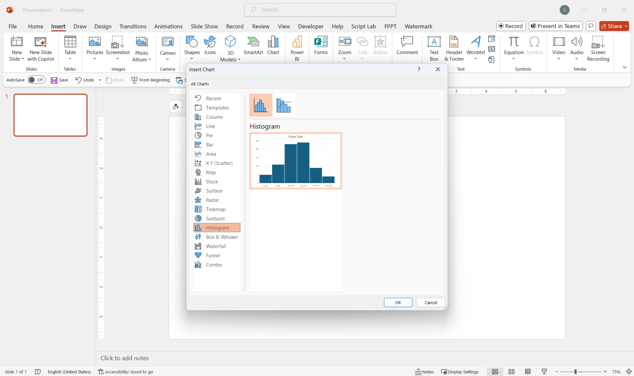Open the Design ribbon tab
The width and height of the screenshot is (634, 376).
(x=103, y=26)
